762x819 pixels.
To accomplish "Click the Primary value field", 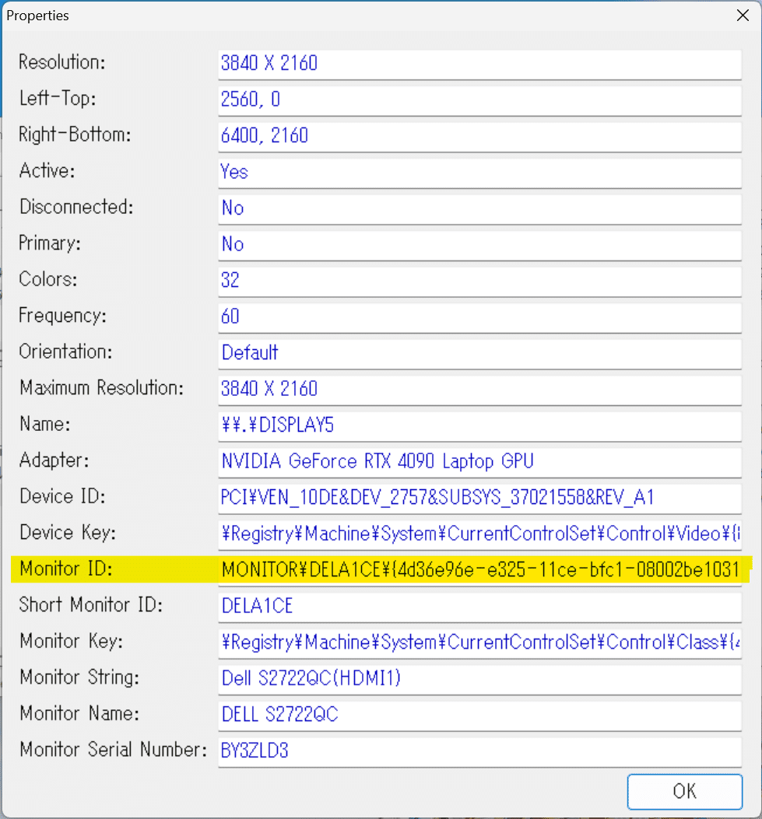I will pyautogui.click(x=479, y=245).
